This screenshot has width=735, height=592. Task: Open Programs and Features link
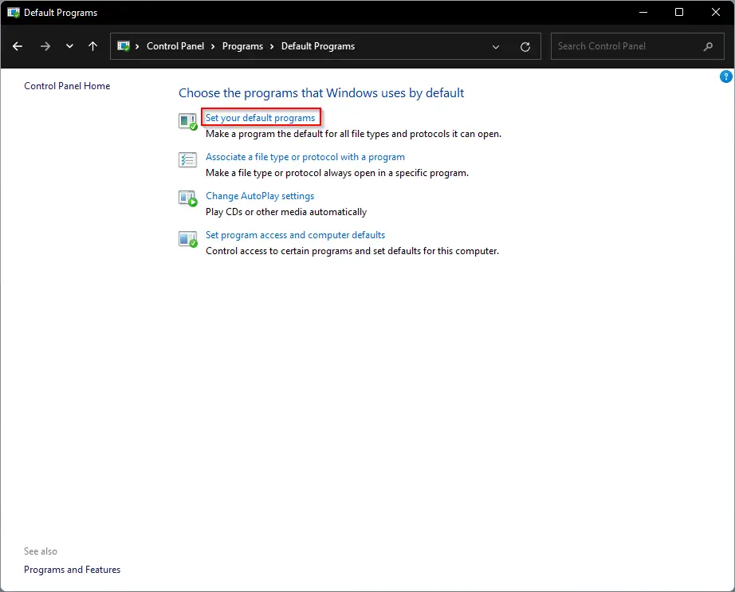pyautogui.click(x=73, y=570)
